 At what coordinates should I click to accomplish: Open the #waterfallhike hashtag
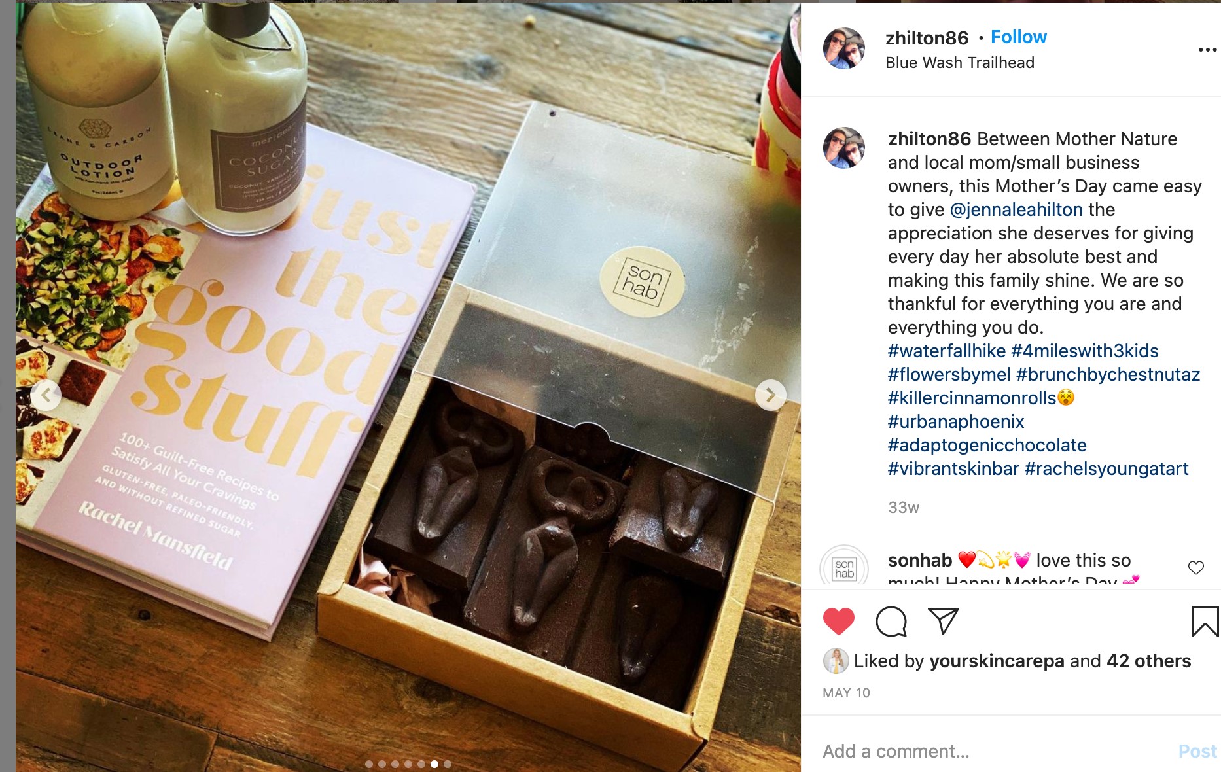coord(946,351)
